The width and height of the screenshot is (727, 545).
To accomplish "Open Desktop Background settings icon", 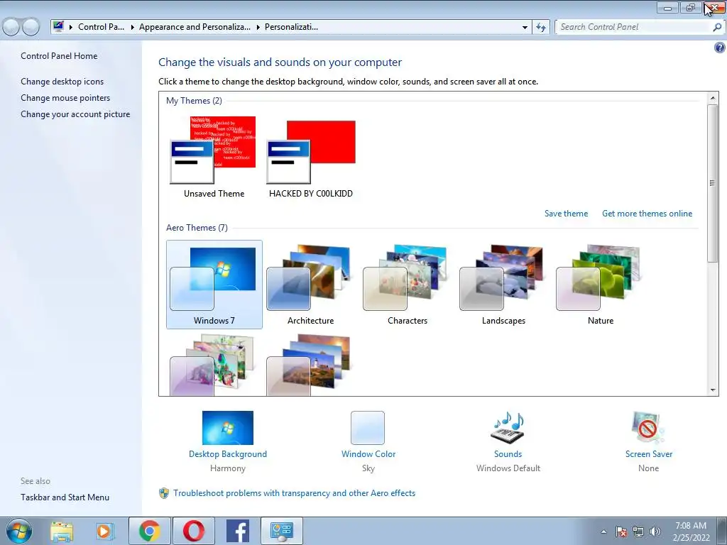I will pyautogui.click(x=228, y=428).
